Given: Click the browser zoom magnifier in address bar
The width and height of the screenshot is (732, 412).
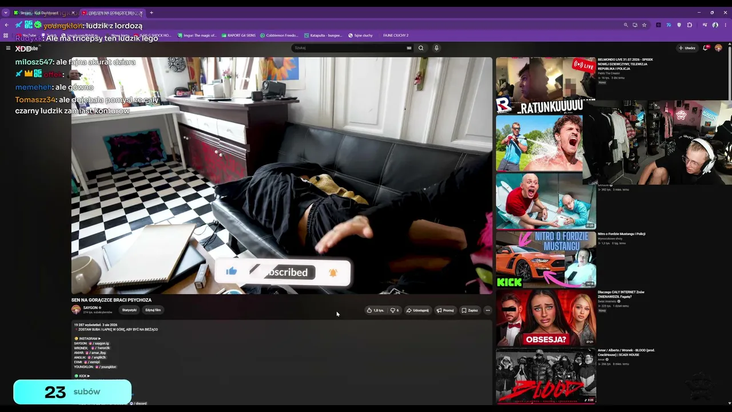Looking at the screenshot, I should pos(626,25).
